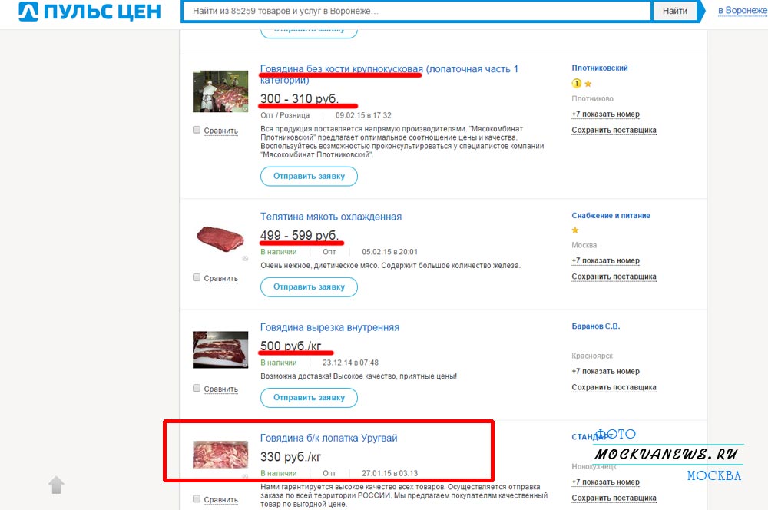Open the Пульс Цен logo homepage
The width and height of the screenshot is (768, 510).
coord(90,12)
